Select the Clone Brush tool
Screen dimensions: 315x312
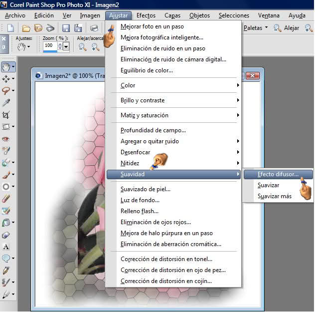click(x=6, y=163)
